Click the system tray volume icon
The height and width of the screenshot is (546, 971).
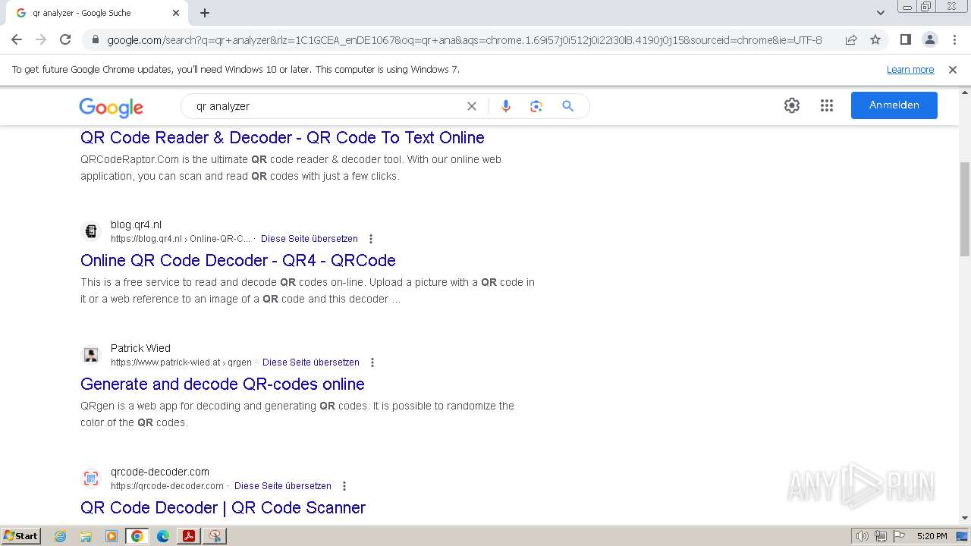click(863, 536)
